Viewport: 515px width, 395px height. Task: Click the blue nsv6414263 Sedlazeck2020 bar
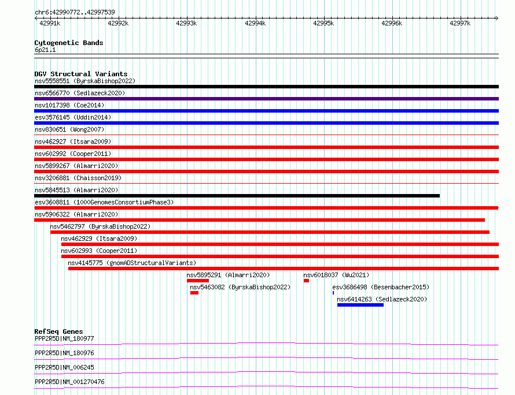click(x=360, y=305)
